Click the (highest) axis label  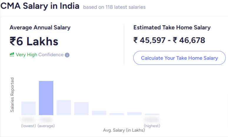point(152,126)
